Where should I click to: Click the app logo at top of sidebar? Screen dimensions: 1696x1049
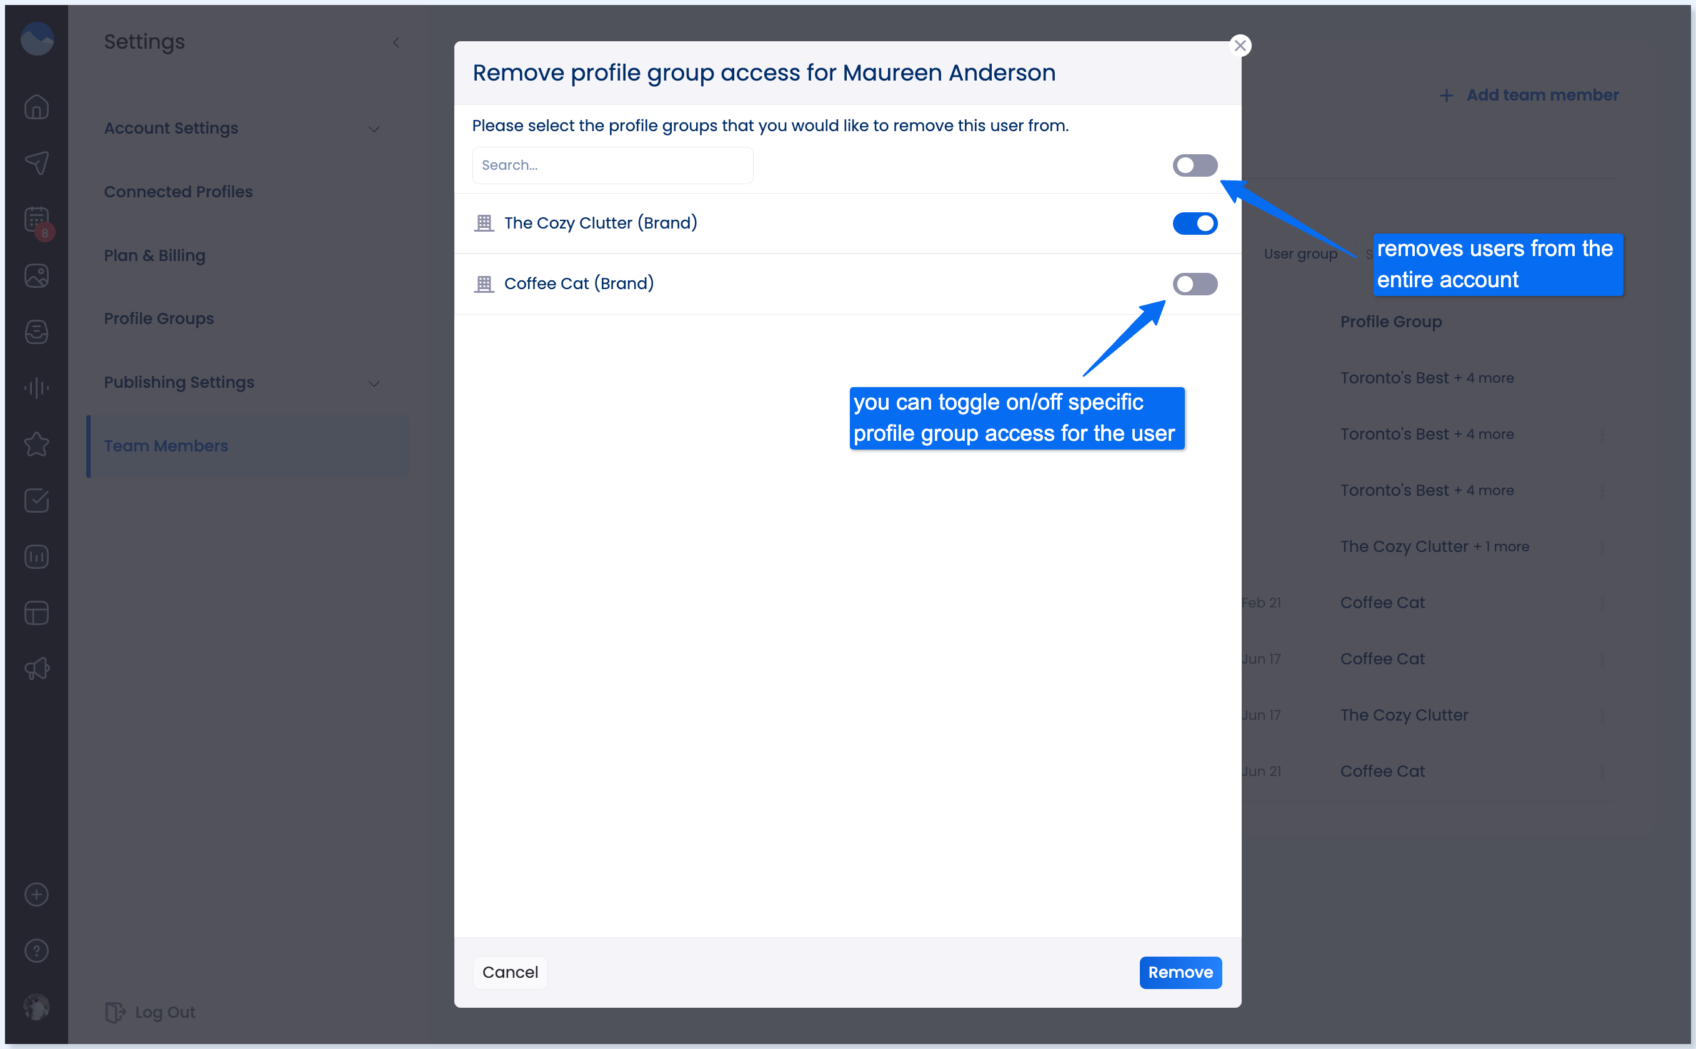(x=37, y=38)
